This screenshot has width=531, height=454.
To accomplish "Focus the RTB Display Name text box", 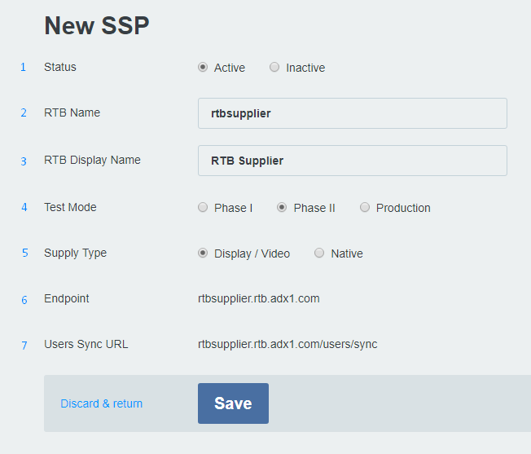I will pos(352,161).
